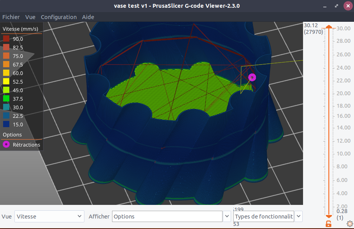This screenshot has height=229, width=354.
Task: Open the Fichier menu
Action: click(11, 17)
